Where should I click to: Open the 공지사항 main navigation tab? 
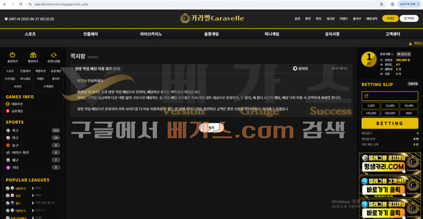(x=332, y=34)
